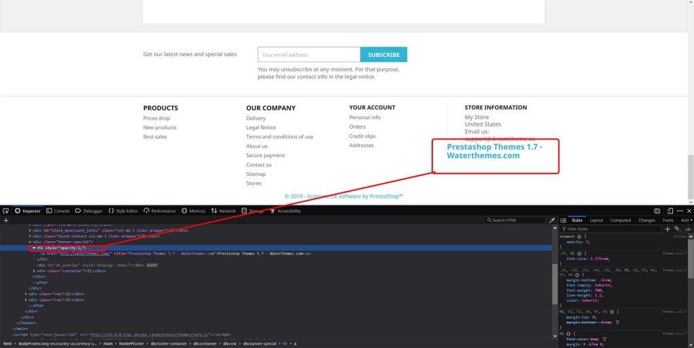Switch sidebar to the Layout tab

596,220
